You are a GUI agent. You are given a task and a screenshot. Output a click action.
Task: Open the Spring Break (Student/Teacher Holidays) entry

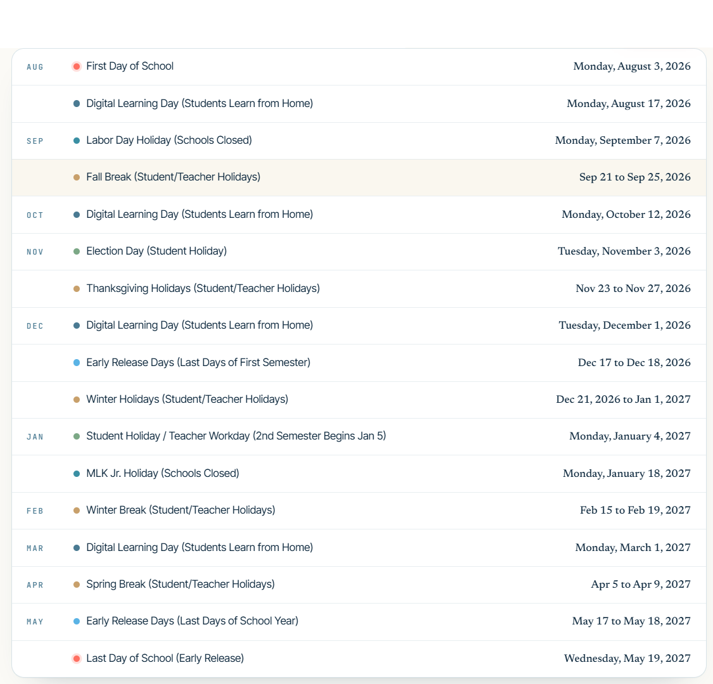(x=180, y=585)
